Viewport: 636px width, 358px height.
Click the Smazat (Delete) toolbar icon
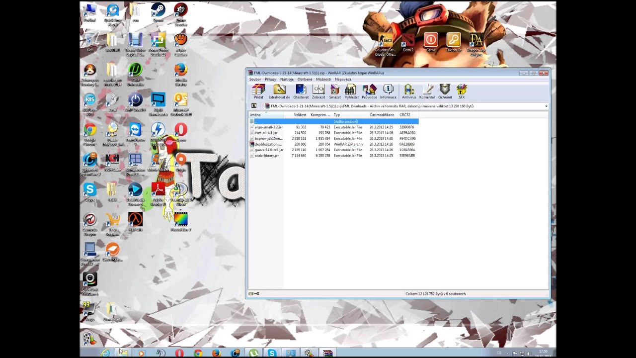[335, 91]
